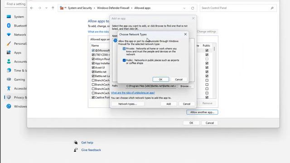Go forward in Control Panel navigation
The width and height of the screenshot is (290, 163).
pyautogui.click(x=39, y=8)
